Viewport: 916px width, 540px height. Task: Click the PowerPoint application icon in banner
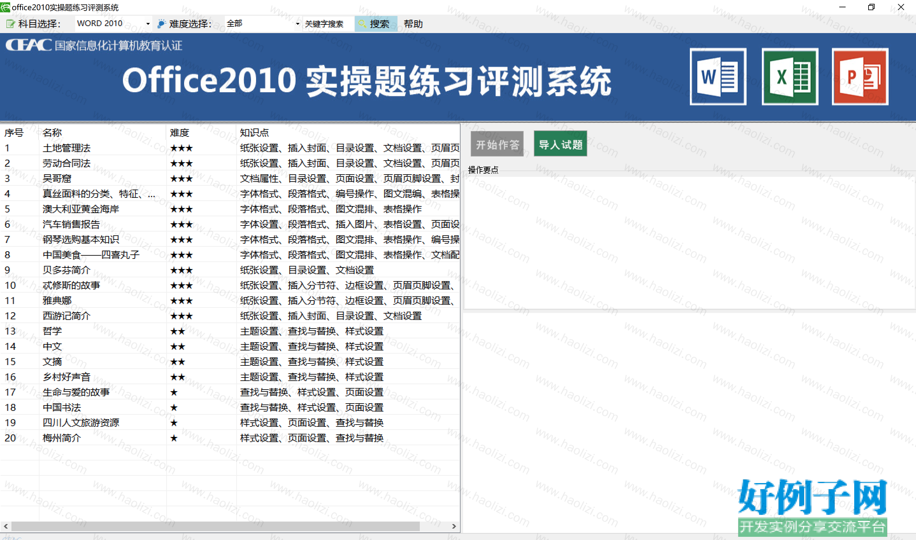[x=860, y=76]
